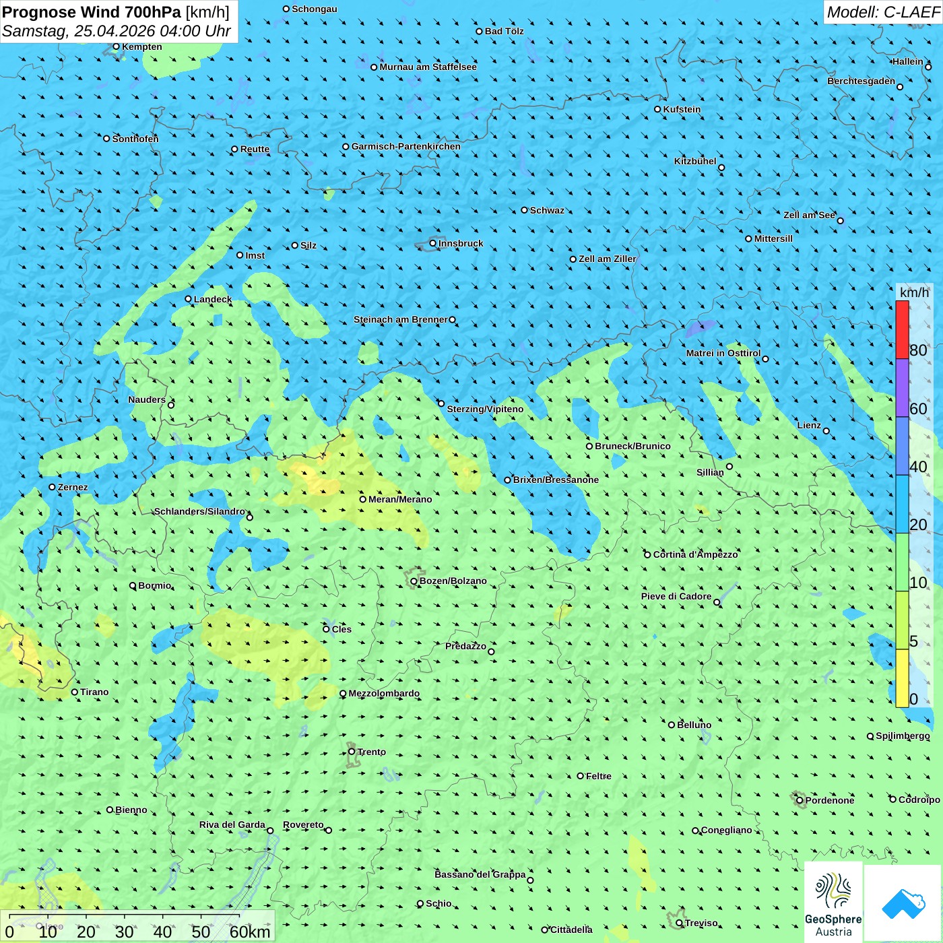This screenshot has width=943, height=943.
Task: Click the GeoSphere Austria logo
Action: 833,902
